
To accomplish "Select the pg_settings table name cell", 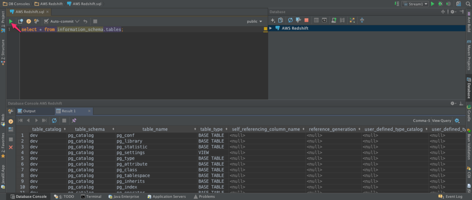I will click(x=156, y=153).
